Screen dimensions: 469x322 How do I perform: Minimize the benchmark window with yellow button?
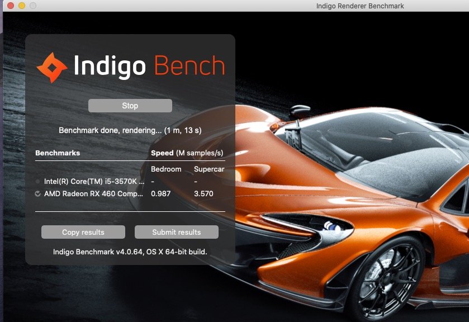pyautogui.click(x=22, y=6)
